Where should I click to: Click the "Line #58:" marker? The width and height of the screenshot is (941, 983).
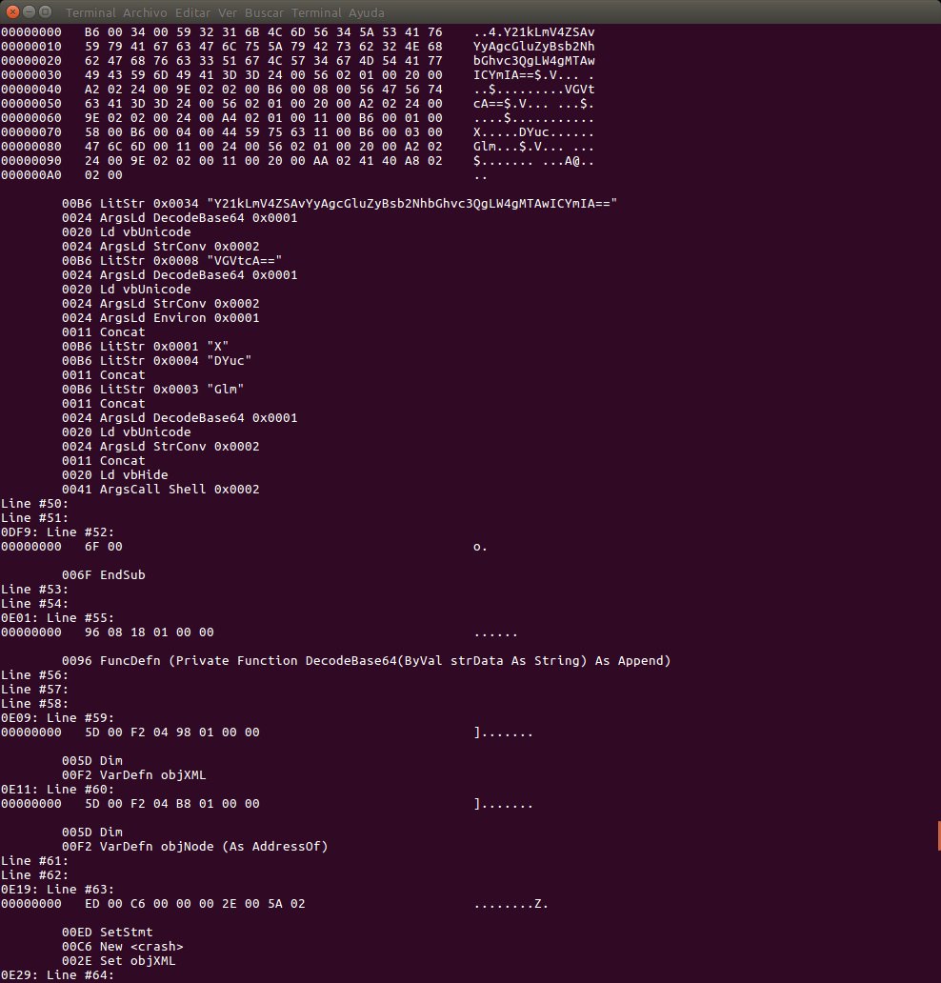pos(34,703)
